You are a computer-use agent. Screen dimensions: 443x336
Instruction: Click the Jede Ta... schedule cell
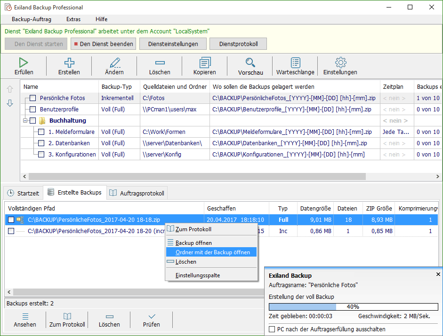point(396,132)
